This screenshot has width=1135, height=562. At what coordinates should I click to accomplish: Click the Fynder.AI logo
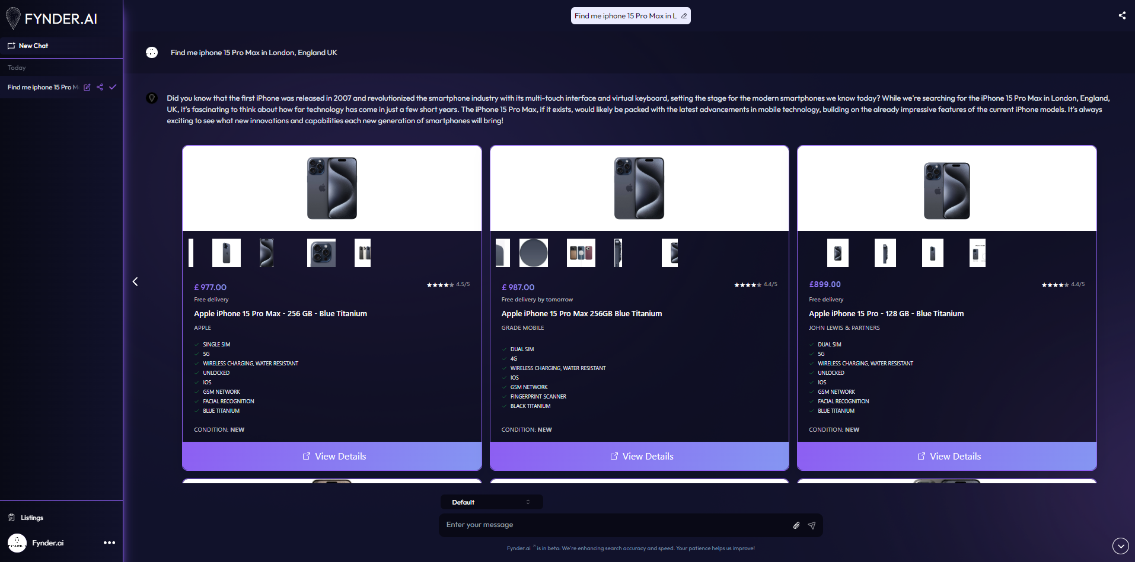coord(52,18)
